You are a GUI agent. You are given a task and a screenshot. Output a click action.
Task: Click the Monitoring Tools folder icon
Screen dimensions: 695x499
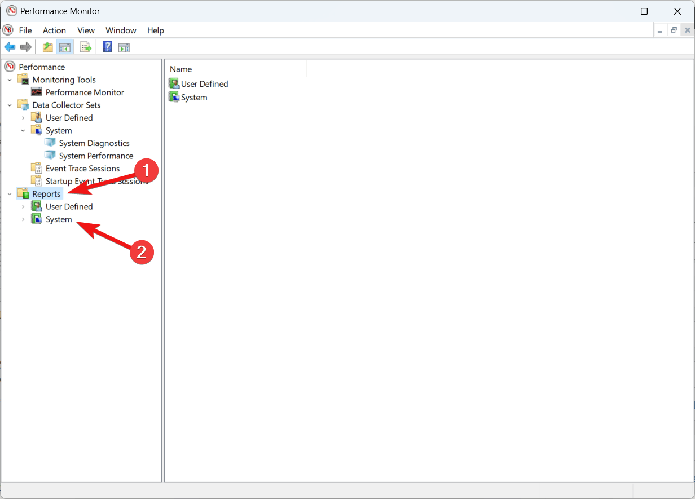point(23,80)
